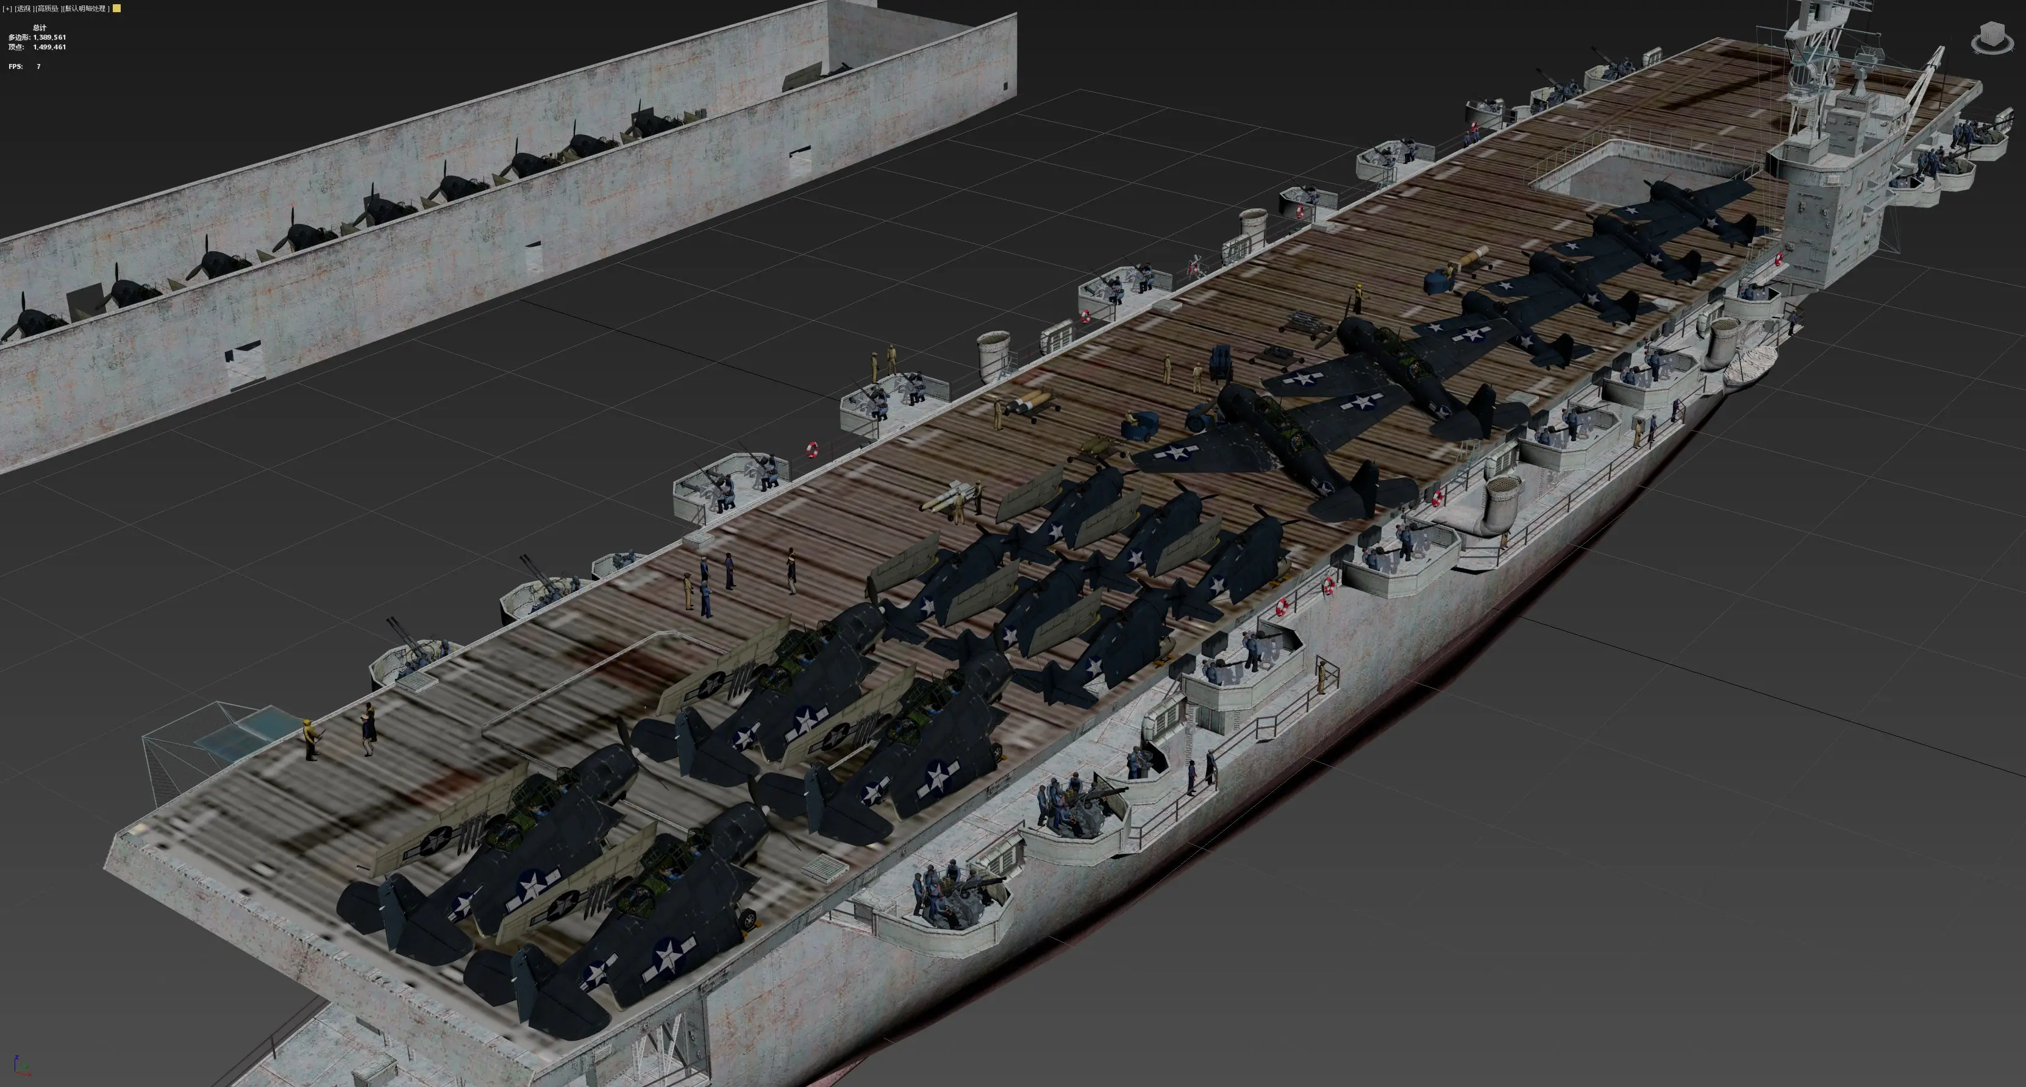Image resolution: width=2026 pixels, height=1087 pixels.
Task: Click the 多边形 count 1,389,561
Action: coord(49,37)
